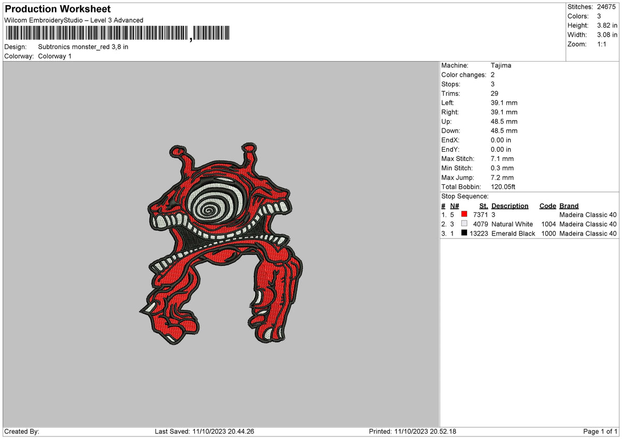Viewport: 622px width, 439px height.
Task: Click the Machine value 'Tajima'
Action: [x=501, y=65]
